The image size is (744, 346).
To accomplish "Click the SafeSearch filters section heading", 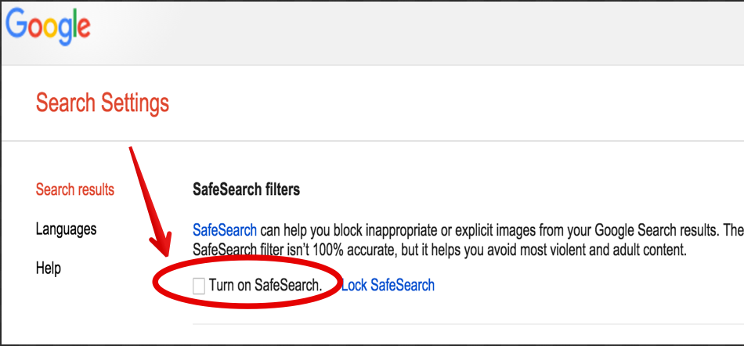I will point(246,190).
